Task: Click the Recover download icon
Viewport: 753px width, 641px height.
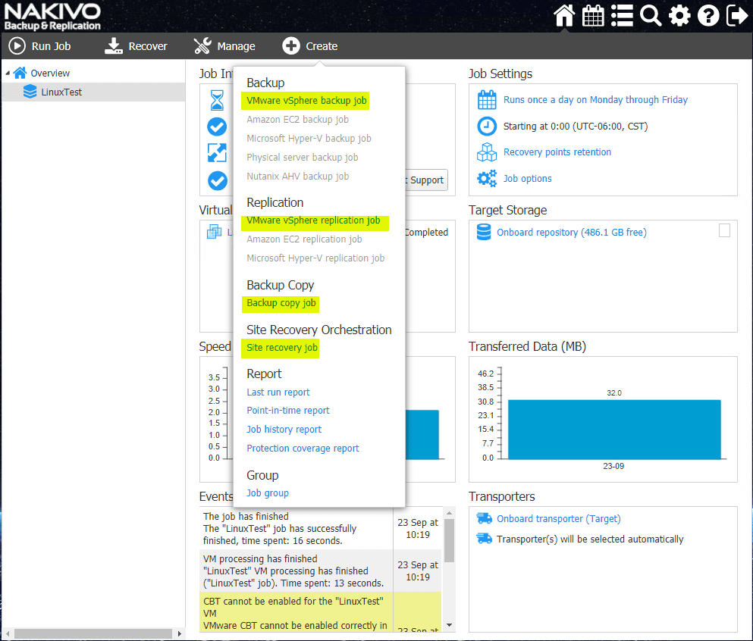Action: click(x=114, y=46)
